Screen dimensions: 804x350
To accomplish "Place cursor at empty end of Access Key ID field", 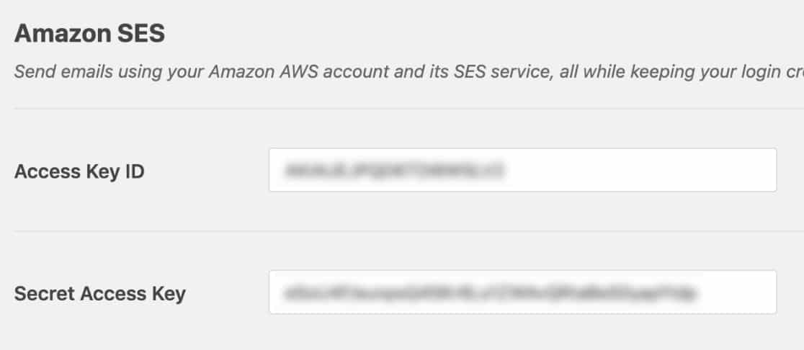I will [x=648, y=170].
